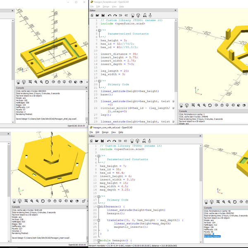
Task: Indent code in hexagon_faceplate editor toolbar
Action: point(126,15)
